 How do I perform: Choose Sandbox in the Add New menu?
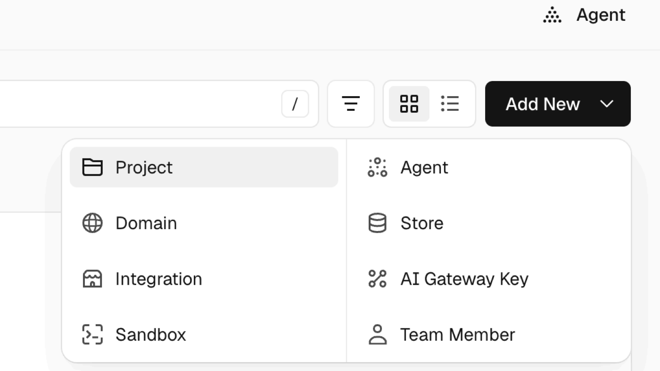[x=204, y=334]
